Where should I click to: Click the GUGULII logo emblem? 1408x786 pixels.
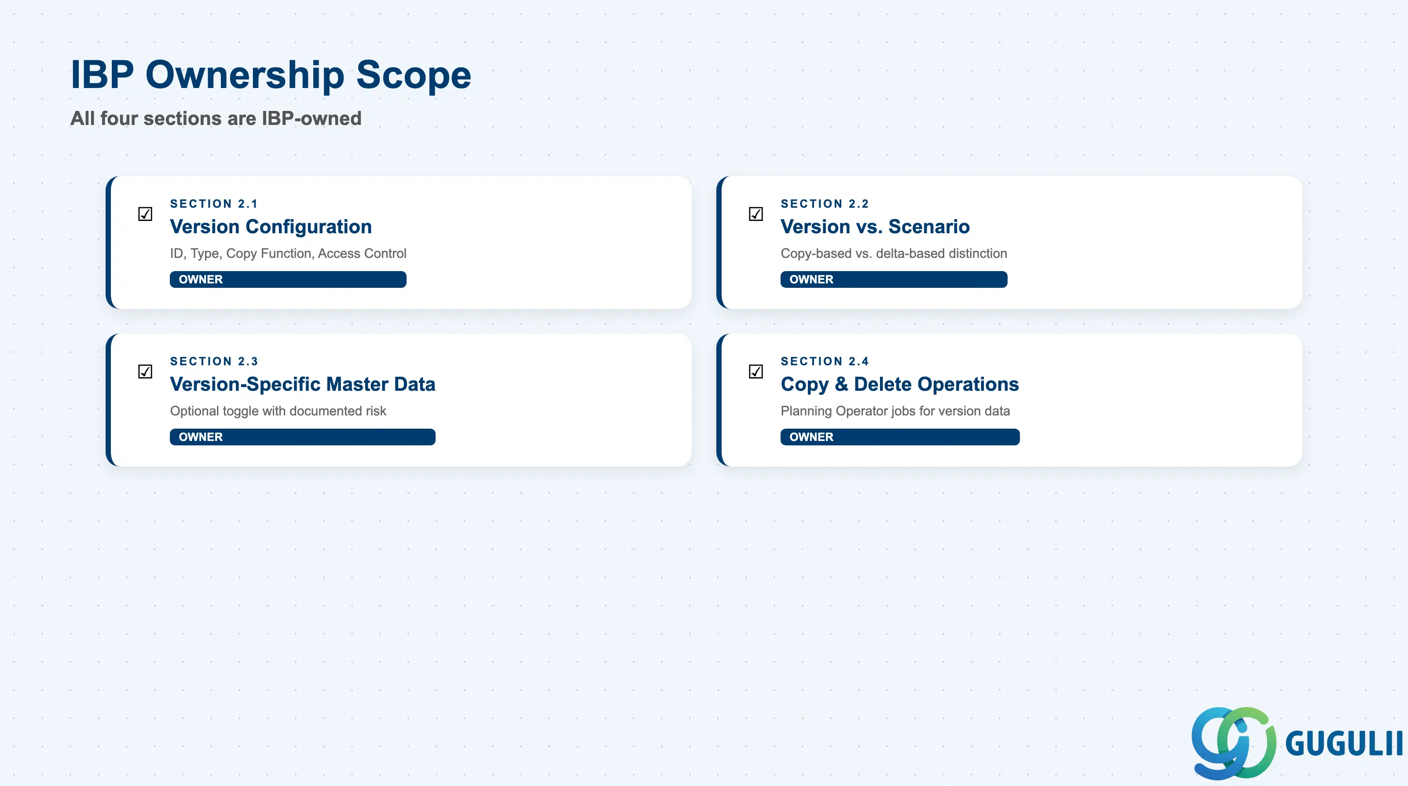(x=1234, y=743)
